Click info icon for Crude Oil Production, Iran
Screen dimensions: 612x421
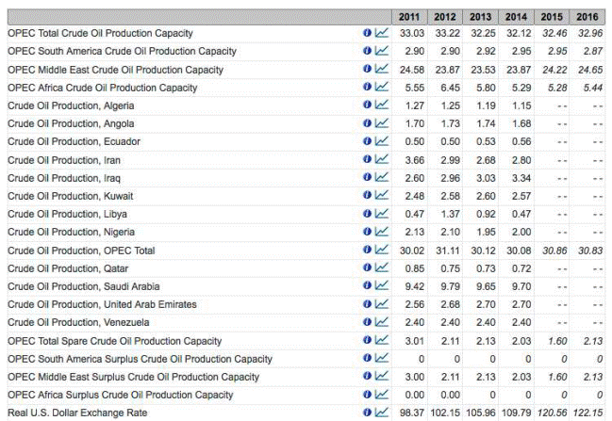[x=367, y=159]
